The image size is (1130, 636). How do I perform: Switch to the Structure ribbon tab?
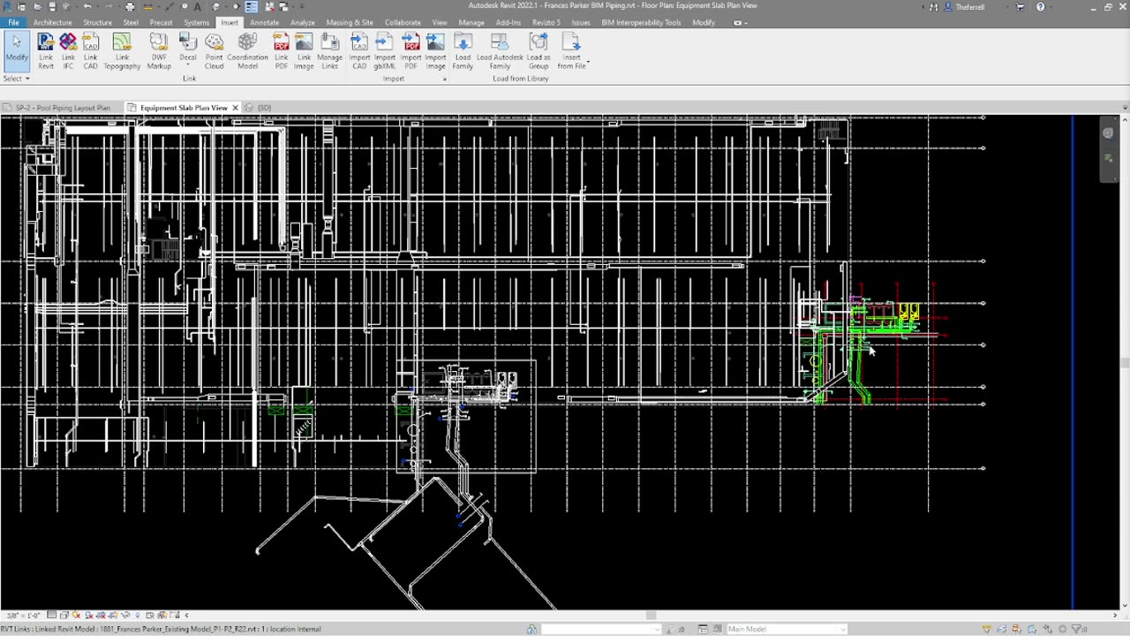[x=97, y=22]
